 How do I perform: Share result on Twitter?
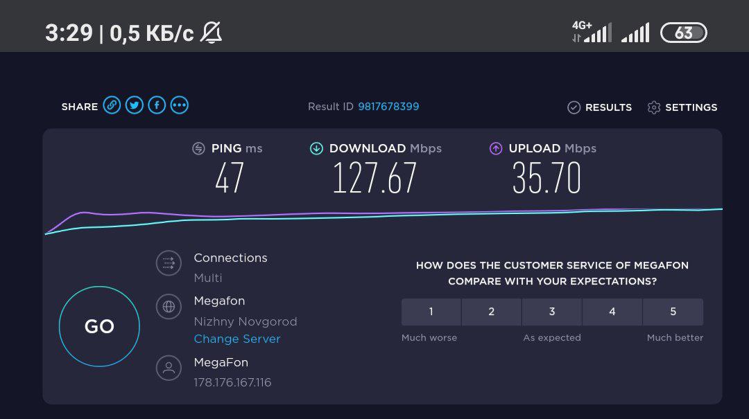tap(135, 105)
